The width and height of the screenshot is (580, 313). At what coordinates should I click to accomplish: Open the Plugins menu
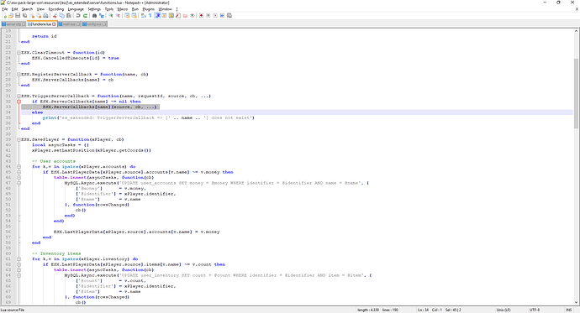pos(148,9)
